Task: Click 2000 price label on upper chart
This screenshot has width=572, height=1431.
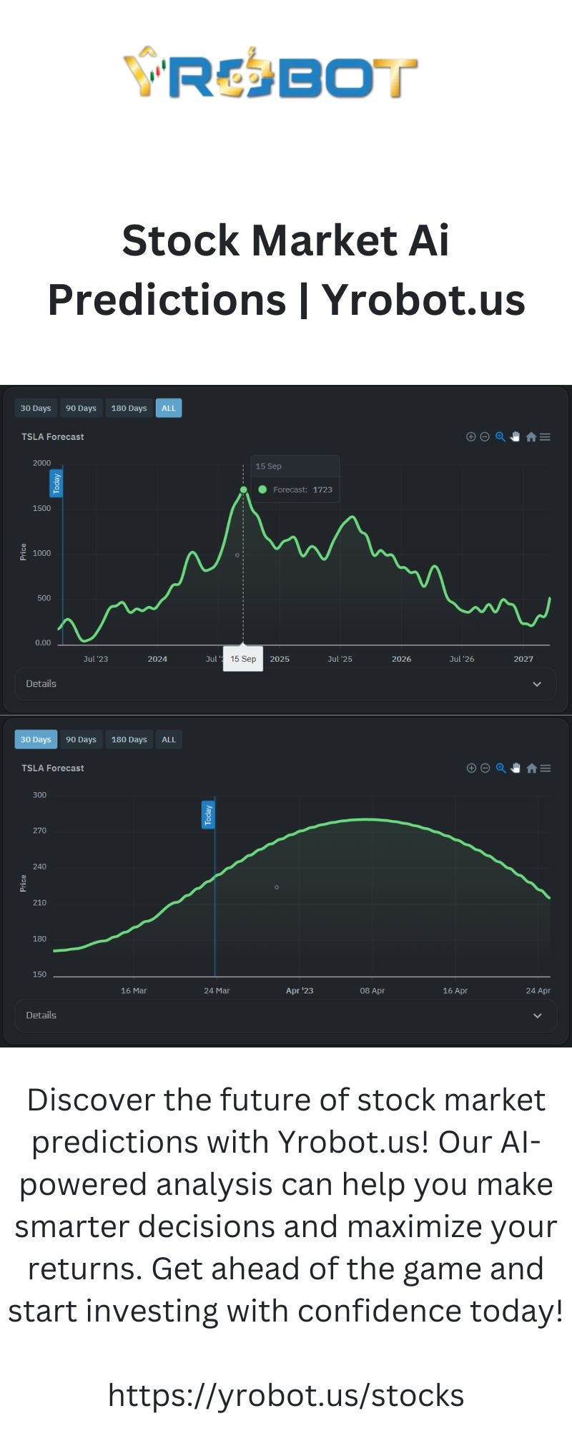Action: [x=41, y=463]
